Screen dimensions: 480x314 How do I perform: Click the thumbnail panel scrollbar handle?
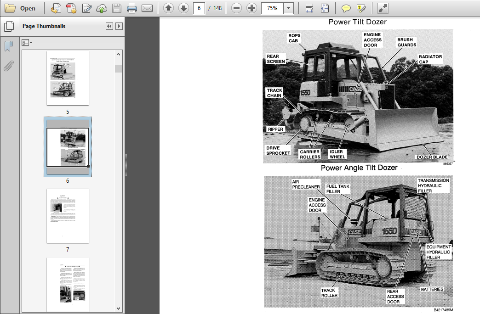point(119,68)
